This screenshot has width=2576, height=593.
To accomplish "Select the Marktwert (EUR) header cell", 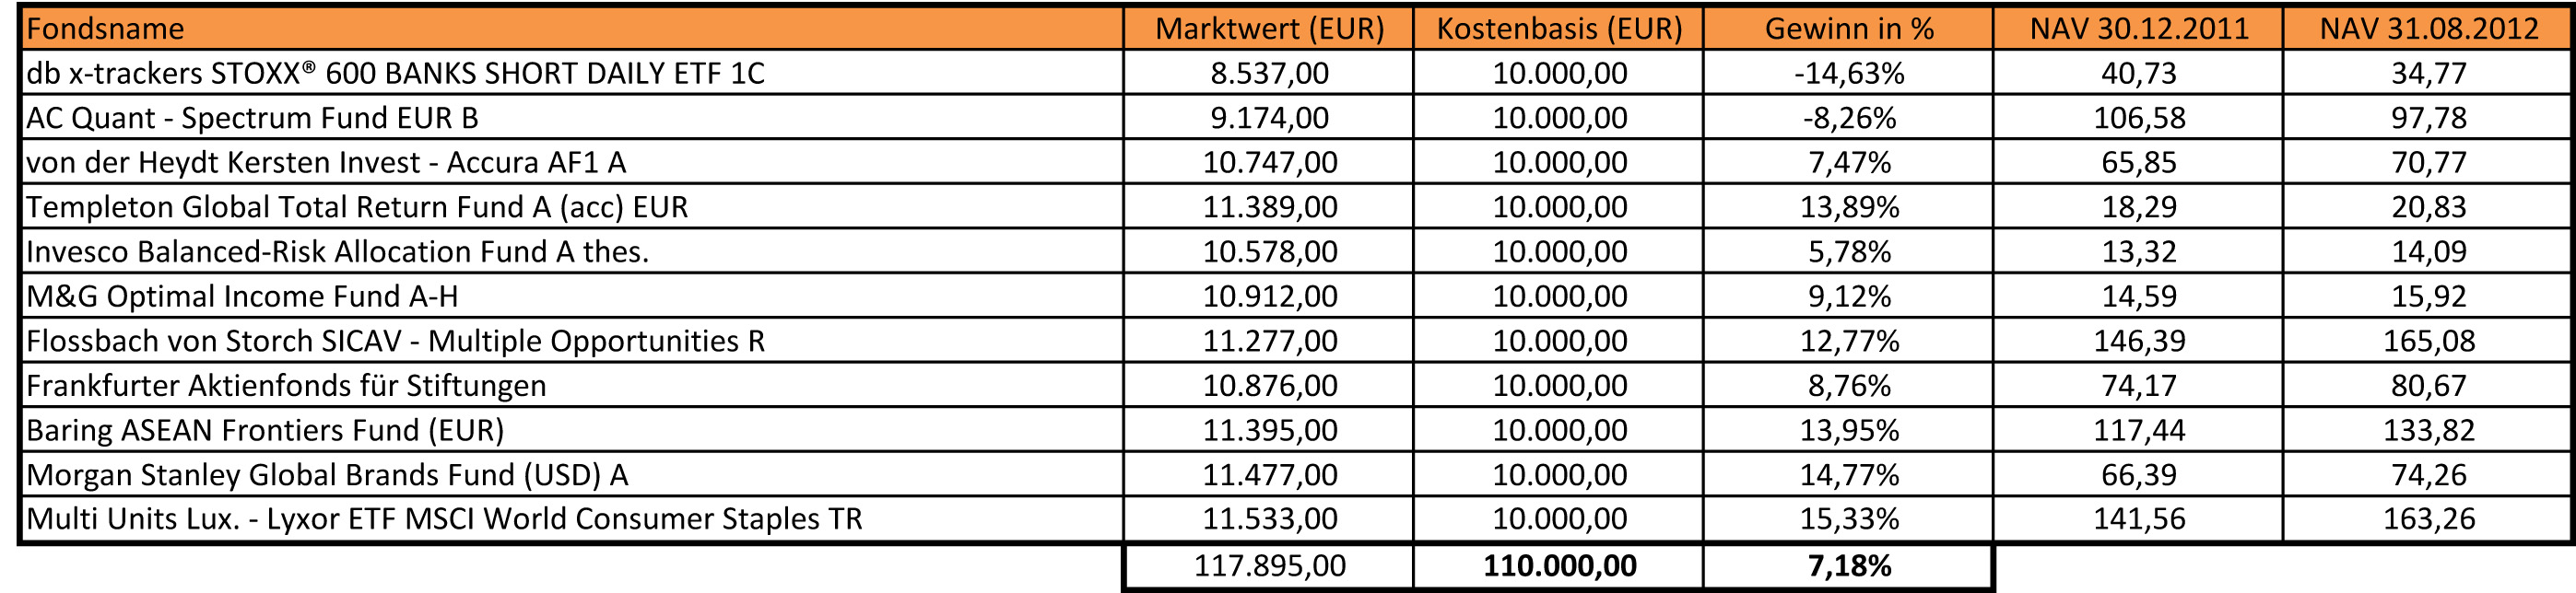I will (x=1269, y=29).
